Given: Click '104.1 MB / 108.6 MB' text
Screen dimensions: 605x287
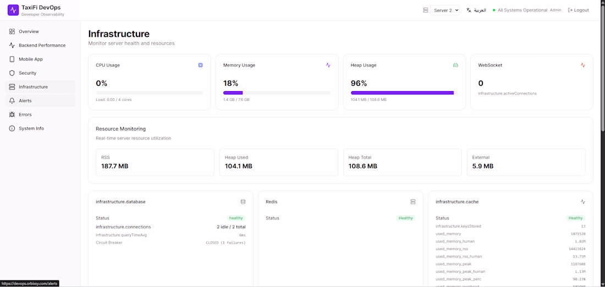Looking at the screenshot, I should point(369,100).
